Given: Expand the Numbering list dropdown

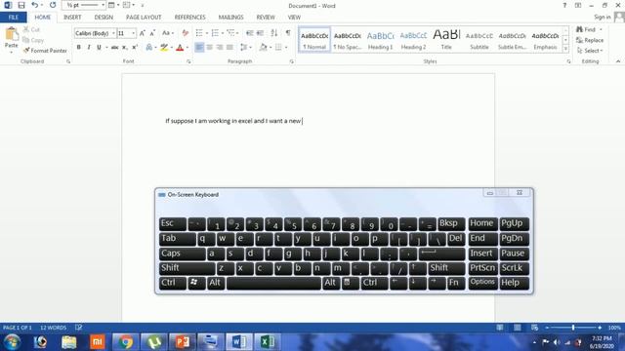Looking at the screenshot, I should pyautogui.click(x=223, y=33).
